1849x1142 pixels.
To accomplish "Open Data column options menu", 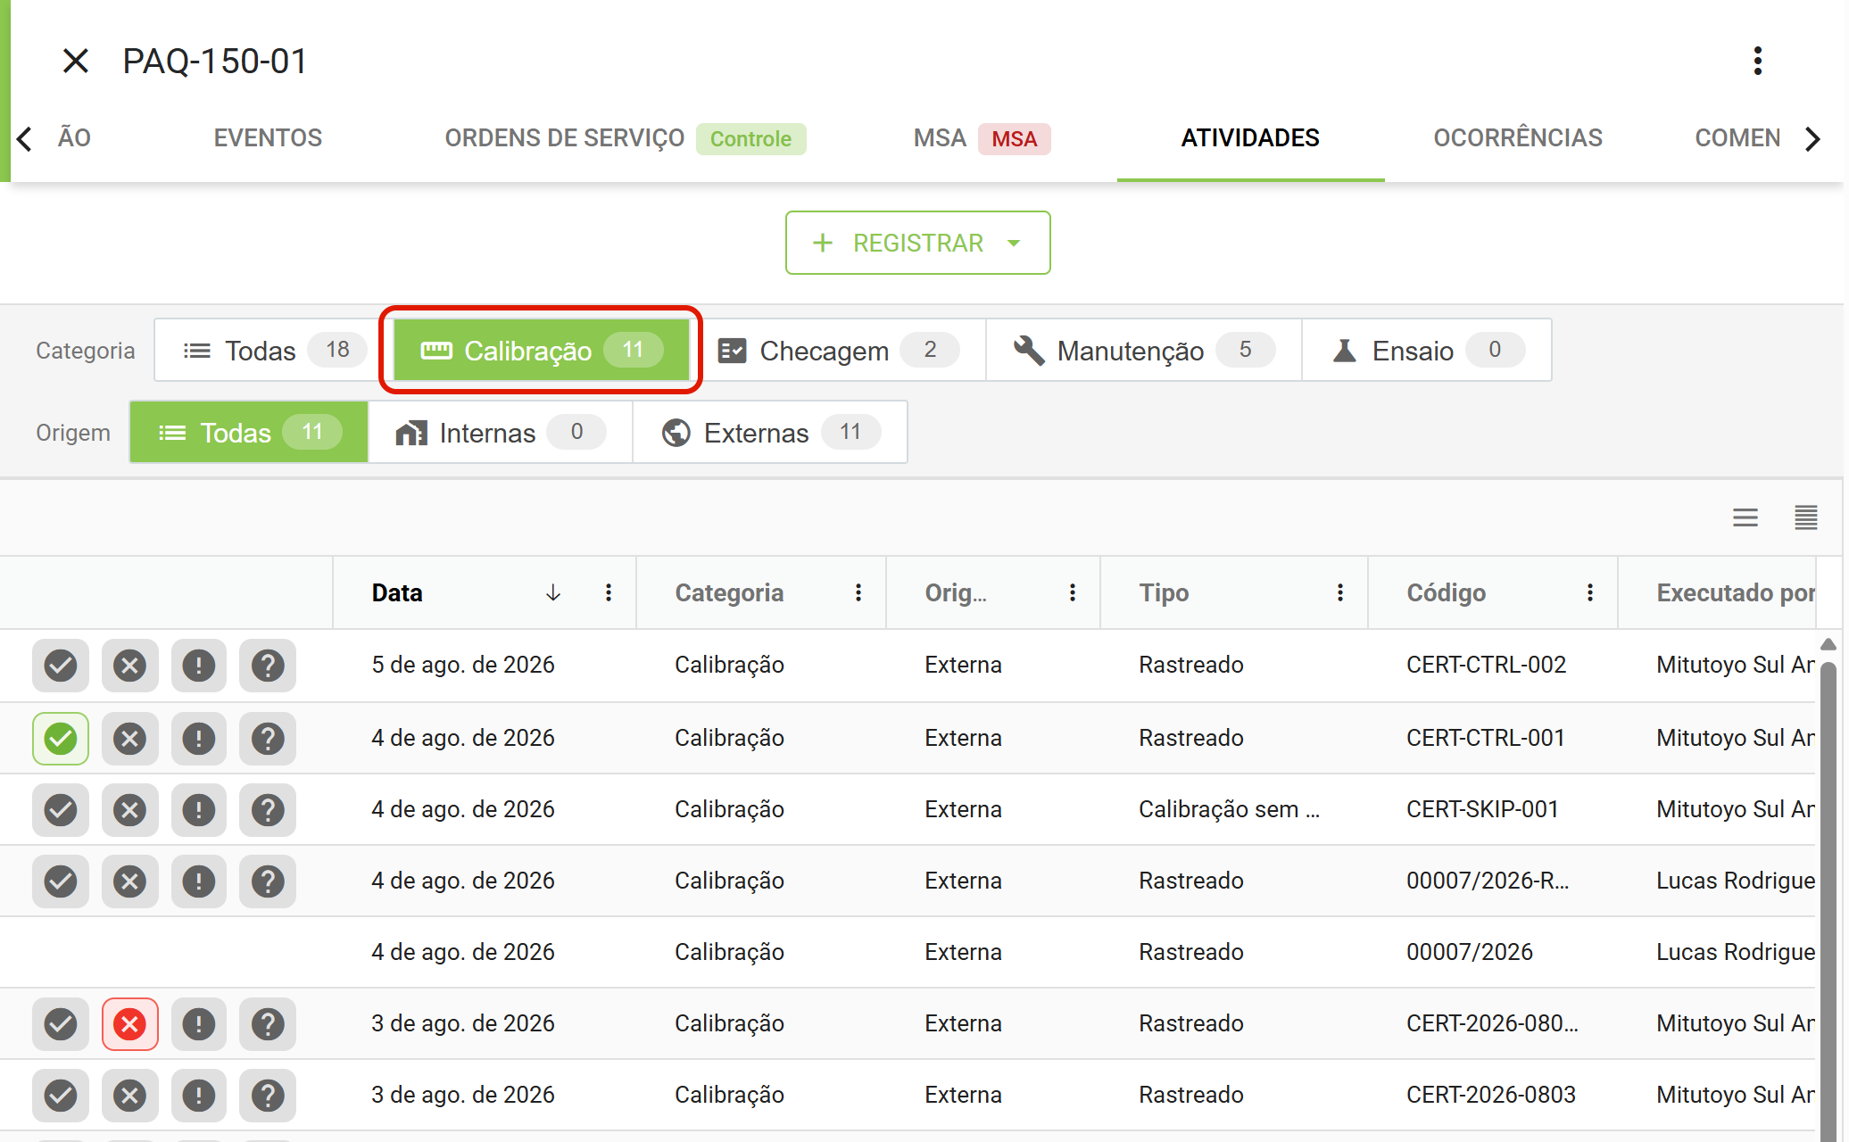I will click(x=609, y=592).
